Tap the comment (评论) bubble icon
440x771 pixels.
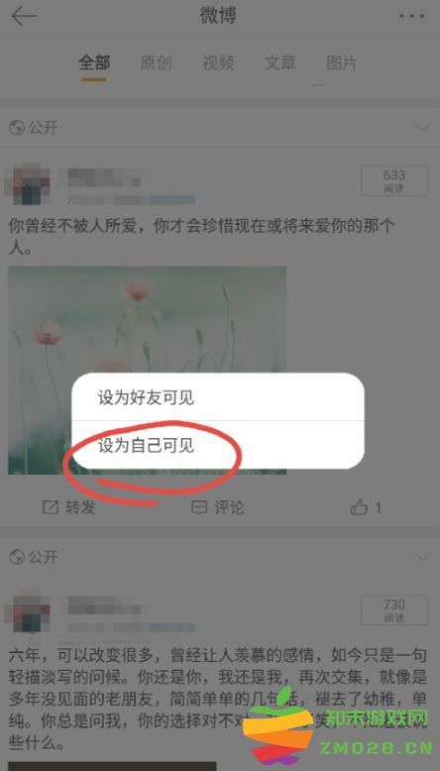[x=199, y=507]
